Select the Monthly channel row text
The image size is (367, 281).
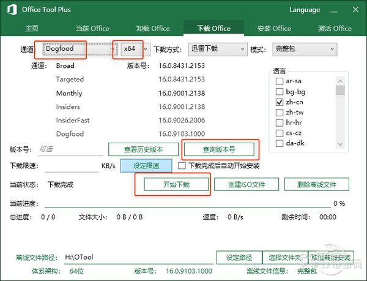coord(69,93)
